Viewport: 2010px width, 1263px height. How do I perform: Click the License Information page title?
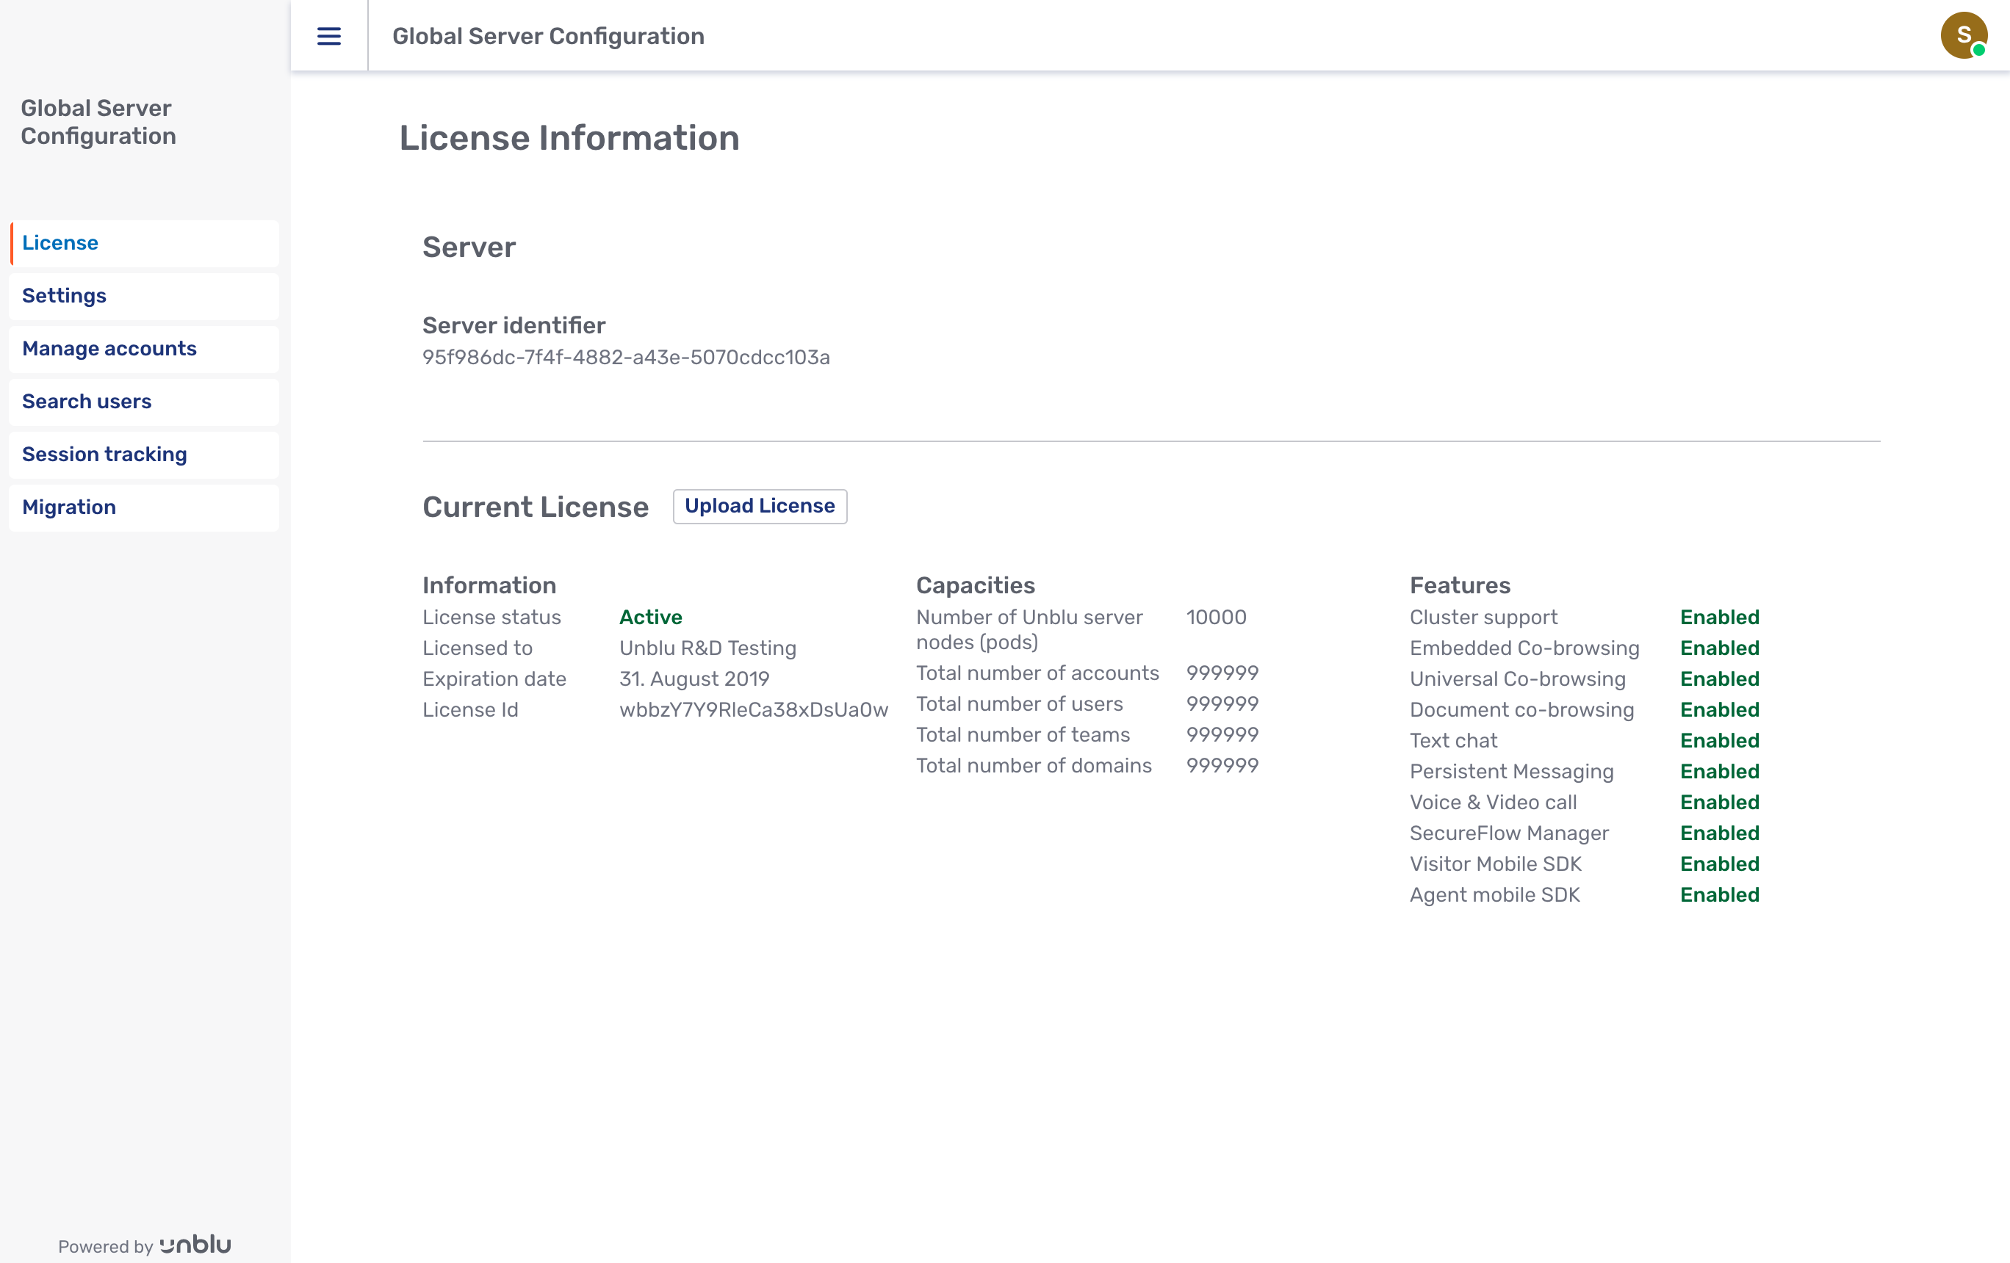click(x=569, y=137)
